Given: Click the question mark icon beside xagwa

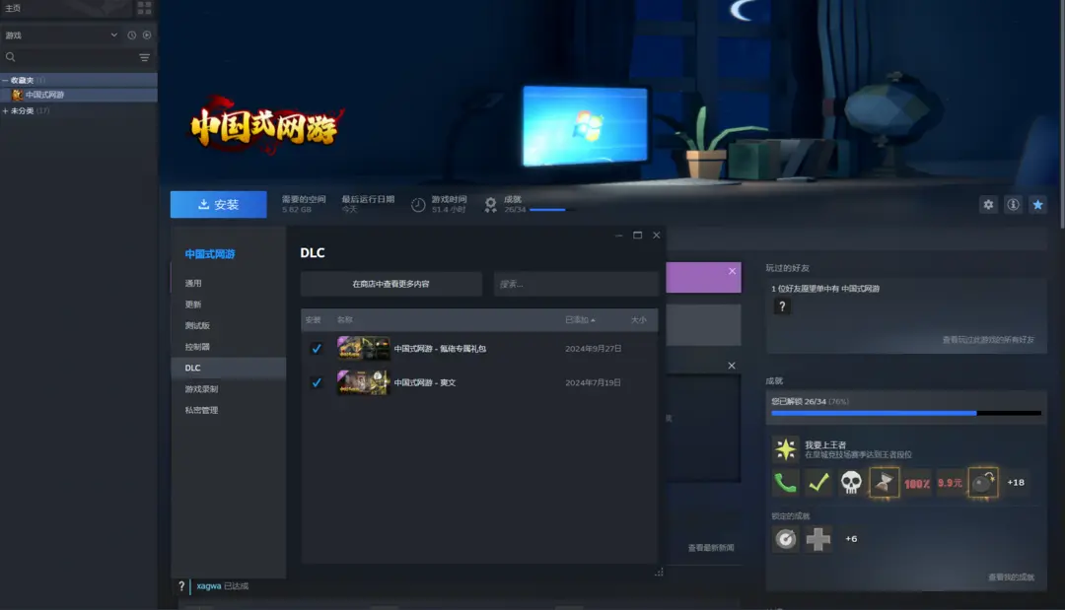Looking at the screenshot, I should tap(181, 586).
